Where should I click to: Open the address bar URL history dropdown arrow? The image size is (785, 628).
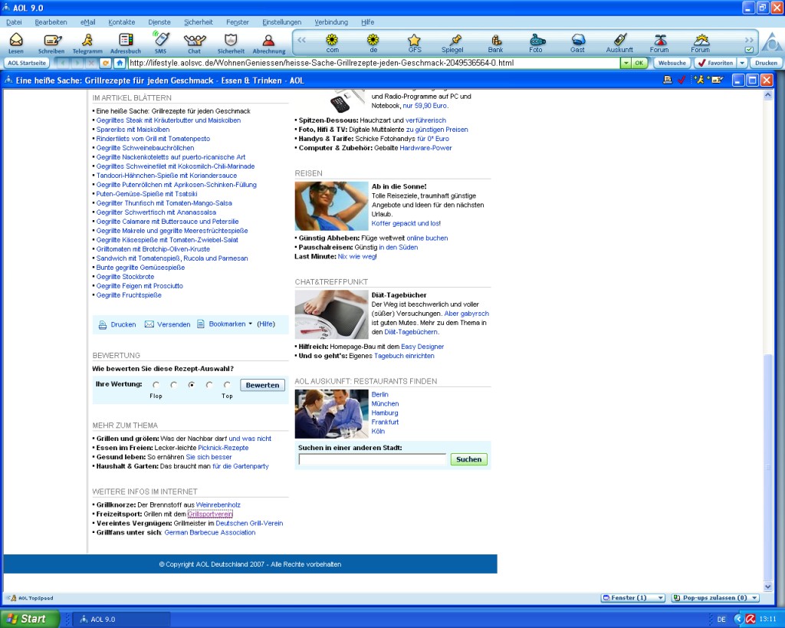click(x=626, y=63)
